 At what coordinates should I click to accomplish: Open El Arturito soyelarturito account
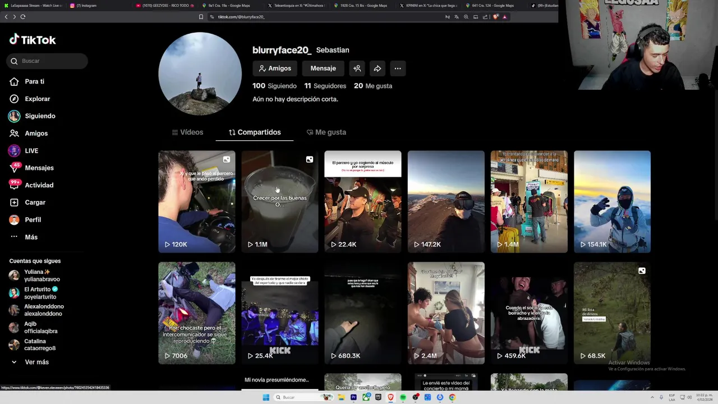pos(33,293)
